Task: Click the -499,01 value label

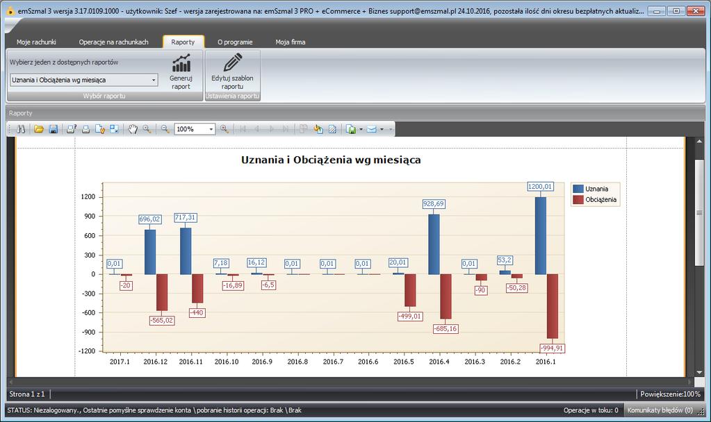Action: [x=410, y=316]
